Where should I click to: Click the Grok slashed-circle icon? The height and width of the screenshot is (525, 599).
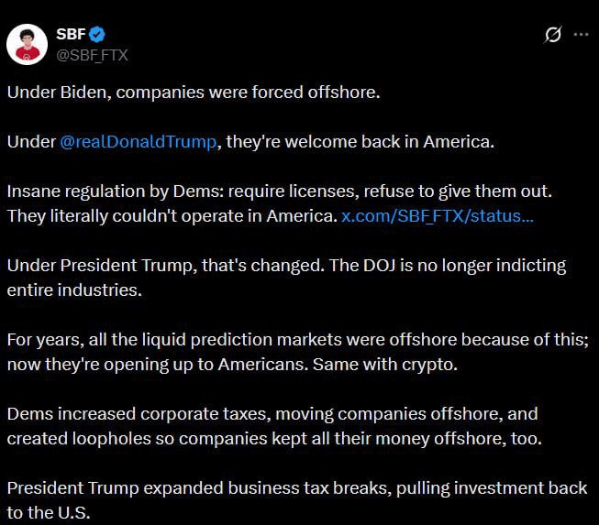(x=552, y=35)
